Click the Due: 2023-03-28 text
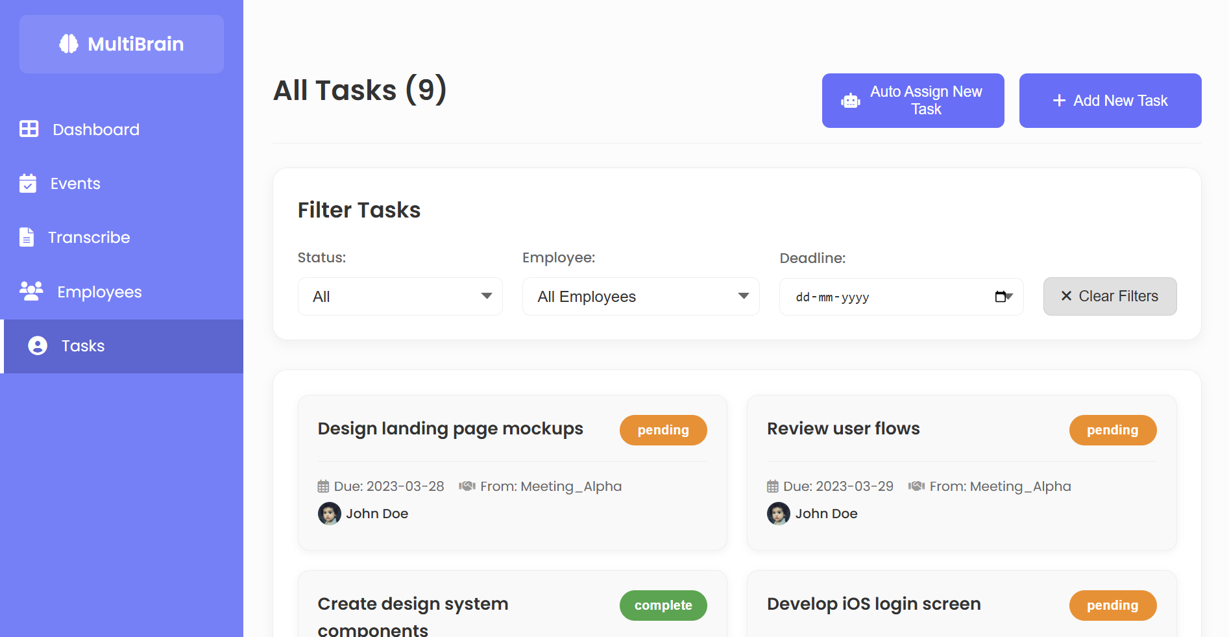Screen dimensions: 1229x637 pyautogui.click(x=389, y=486)
